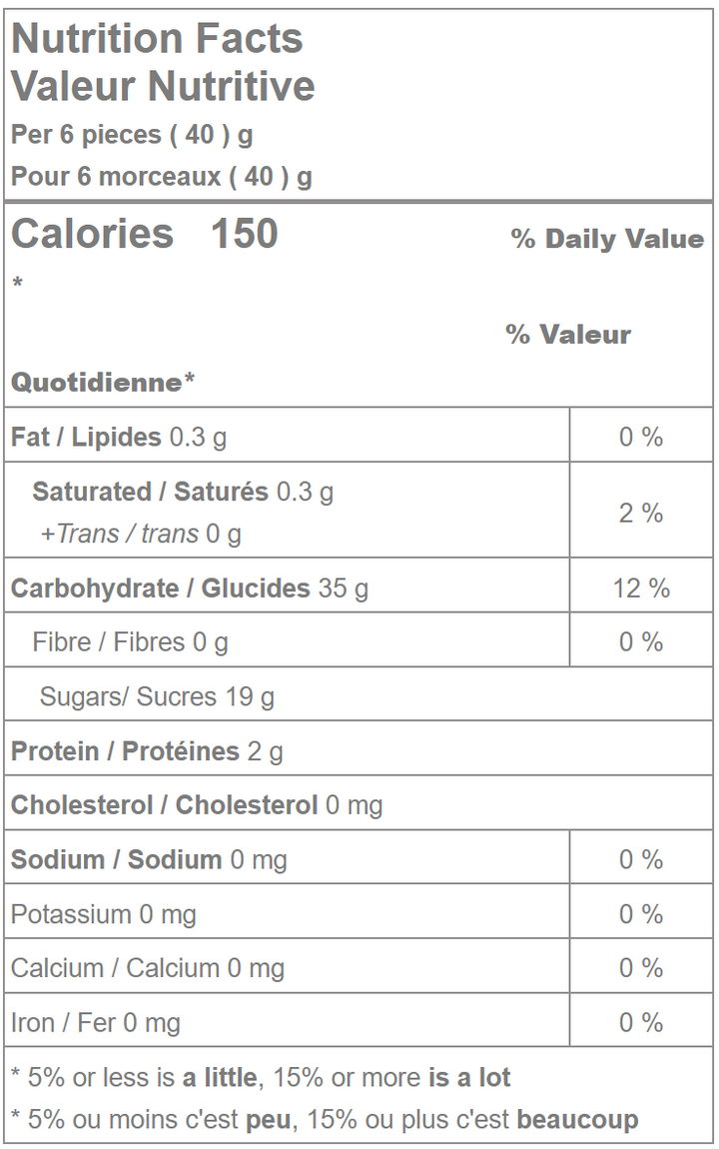Select the "Pour 6 morceaux ( 40 ) g" line
The width and height of the screenshot is (719, 1149).
point(161,177)
